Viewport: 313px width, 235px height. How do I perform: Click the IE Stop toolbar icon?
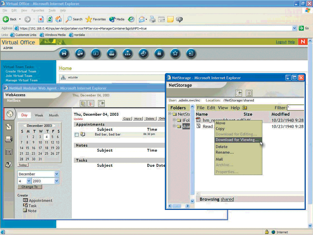click(41, 19)
